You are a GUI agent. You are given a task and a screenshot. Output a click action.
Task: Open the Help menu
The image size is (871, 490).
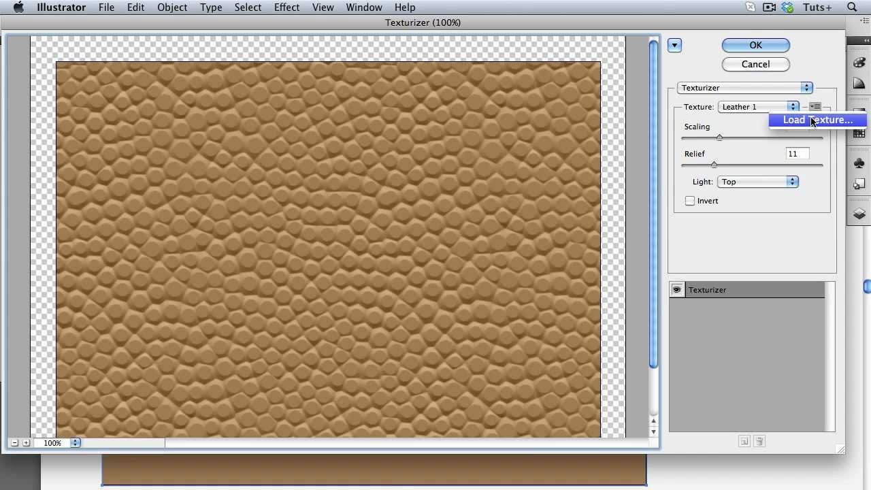[405, 7]
